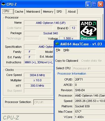This screenshot has width=105, height=121.
Task: Click the Specification field in CPU-Z
Action: pos(39,47)
